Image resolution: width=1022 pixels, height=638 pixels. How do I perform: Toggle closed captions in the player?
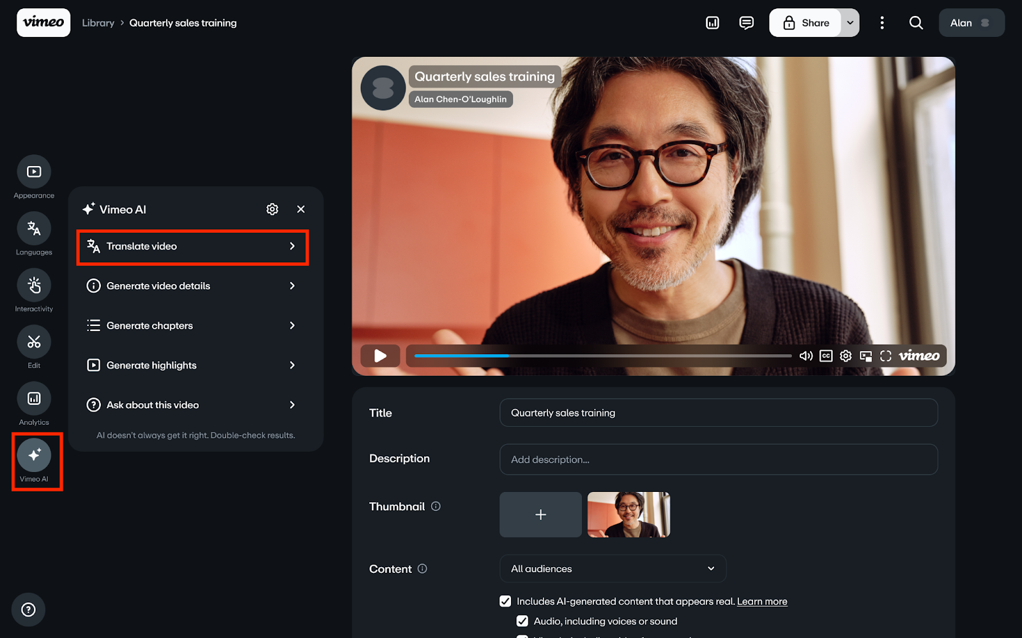coord(826,356)
